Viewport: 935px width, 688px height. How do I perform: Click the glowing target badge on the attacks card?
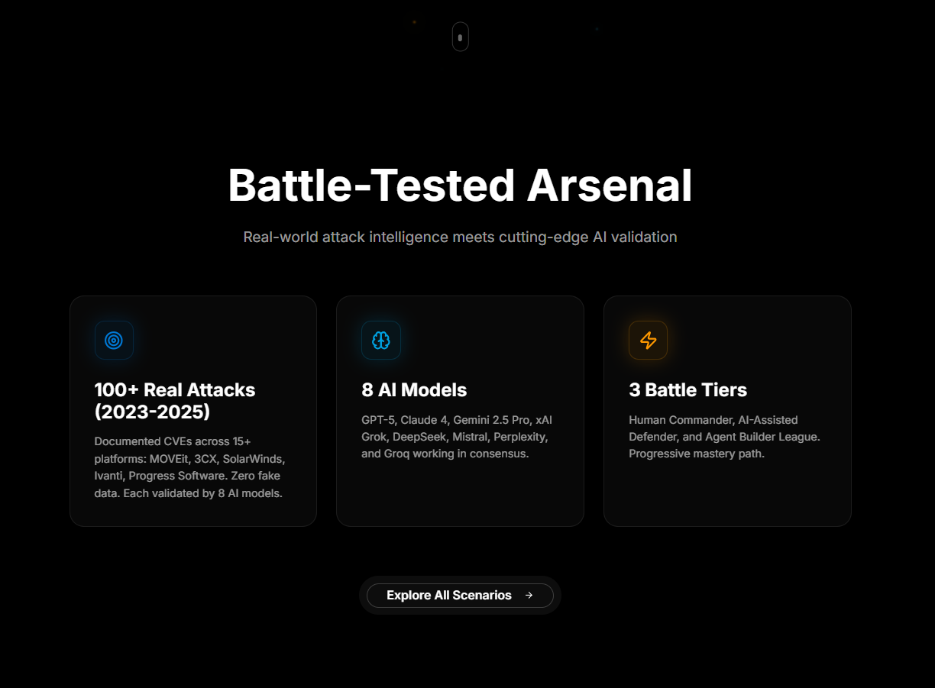tap(114, 340)
